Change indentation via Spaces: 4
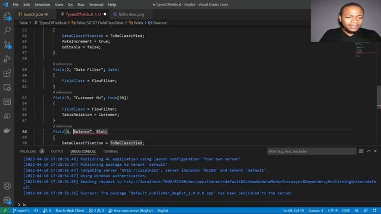Screen dimensions: 381x214 [x=316, y=210]
